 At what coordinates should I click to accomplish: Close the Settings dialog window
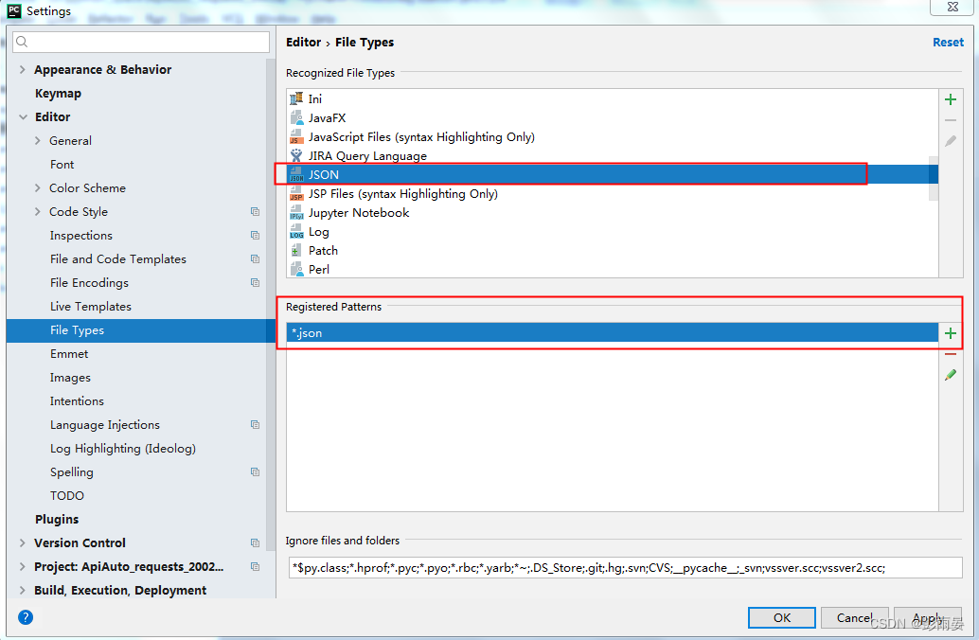[952, 7]
